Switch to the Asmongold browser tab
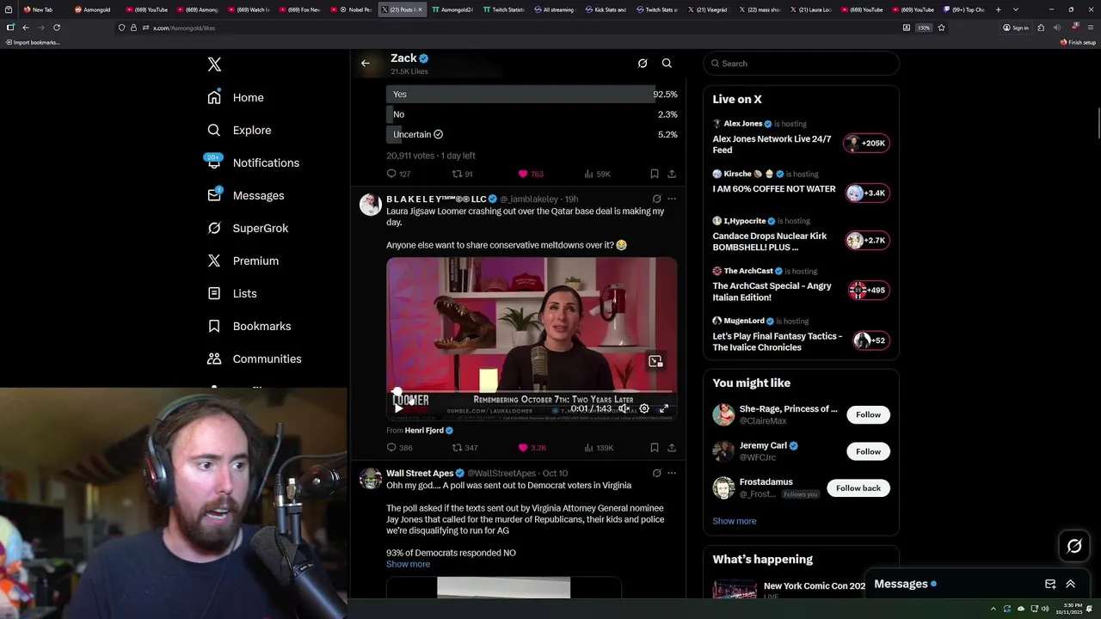This screenshot has width=1101, height=619. [x=92, y=9]
